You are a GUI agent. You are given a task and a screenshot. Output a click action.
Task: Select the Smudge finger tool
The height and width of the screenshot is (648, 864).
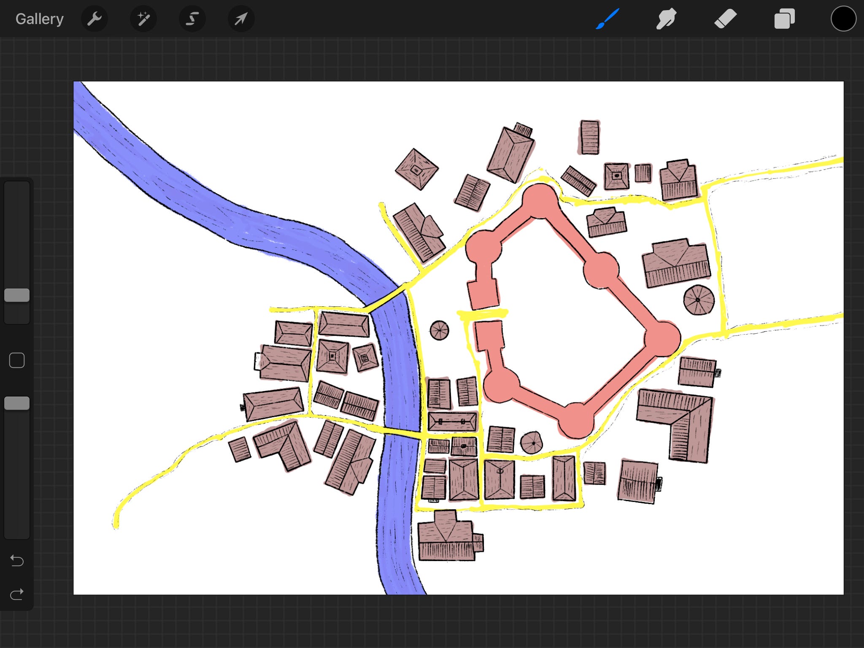coord(666,19)
